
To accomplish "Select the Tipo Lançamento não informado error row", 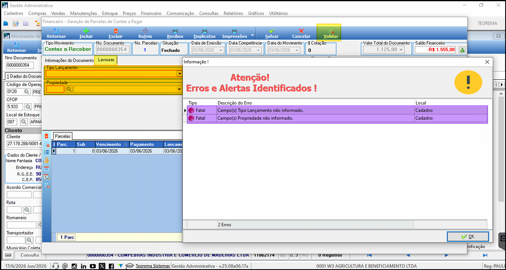I will coord(337,110).
